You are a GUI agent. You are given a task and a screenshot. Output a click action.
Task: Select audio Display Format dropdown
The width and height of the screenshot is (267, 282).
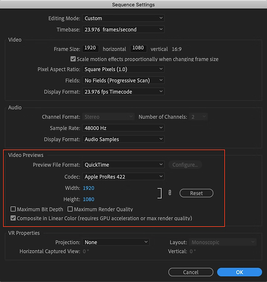(x=123, y=139)
